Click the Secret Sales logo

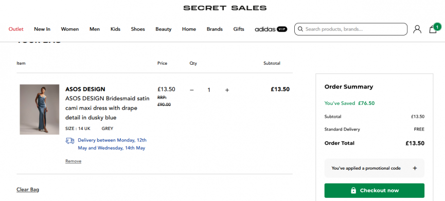point(225,8)
